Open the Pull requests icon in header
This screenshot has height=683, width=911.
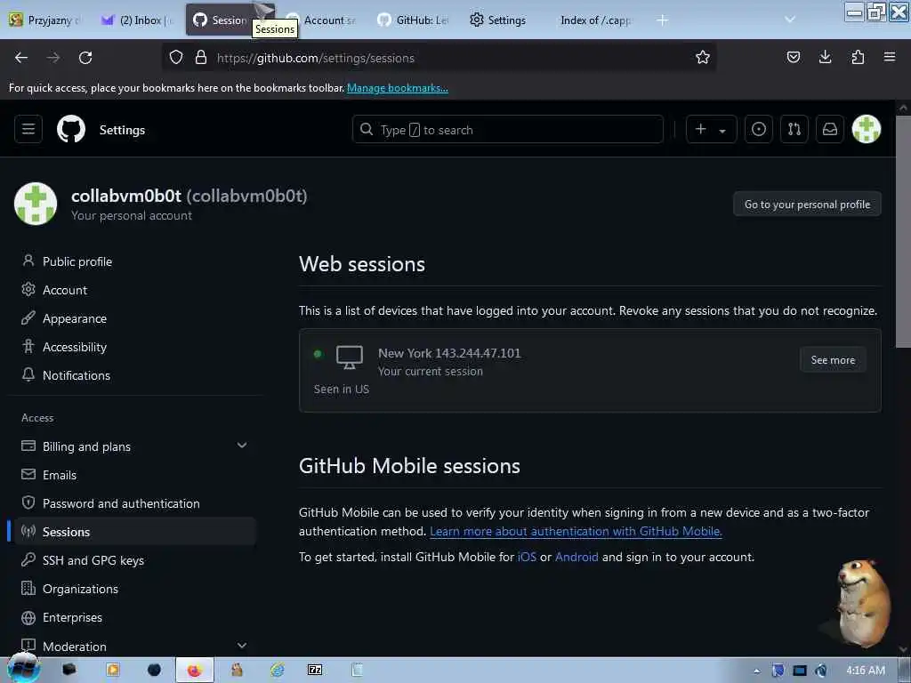point(794,129)
